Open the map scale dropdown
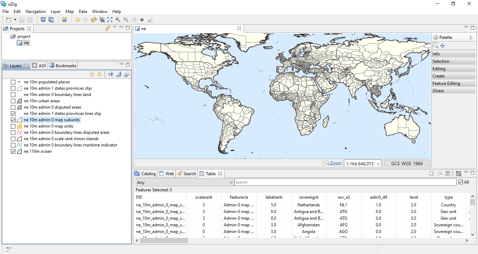478x254 pixels. tap(378, 164)
